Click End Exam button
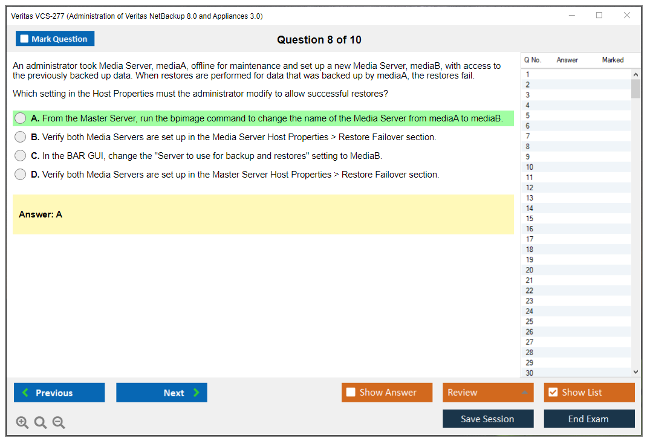This screenshot has width=650, height=444. [589, 419]
